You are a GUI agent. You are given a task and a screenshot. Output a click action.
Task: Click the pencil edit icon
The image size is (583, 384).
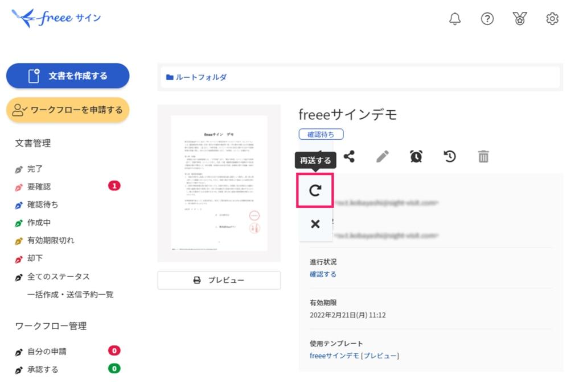(x=383, y=156)
